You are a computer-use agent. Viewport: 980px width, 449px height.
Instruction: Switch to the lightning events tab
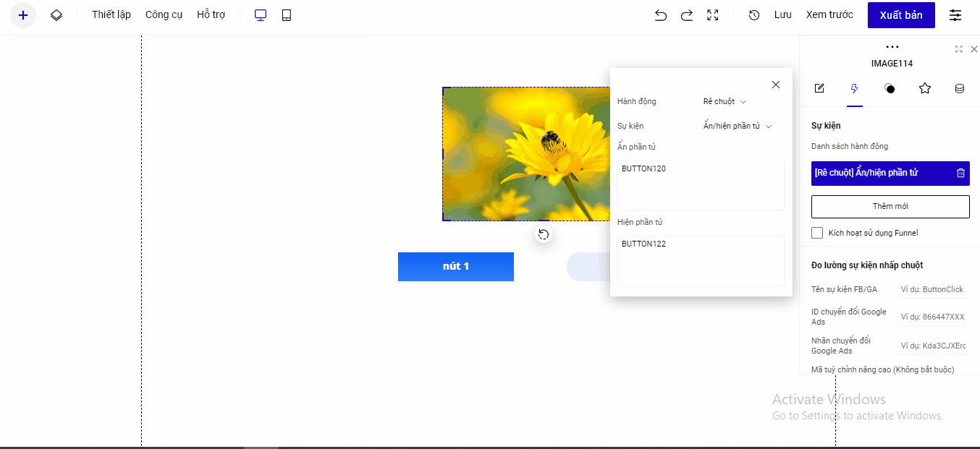pos(855,89)
